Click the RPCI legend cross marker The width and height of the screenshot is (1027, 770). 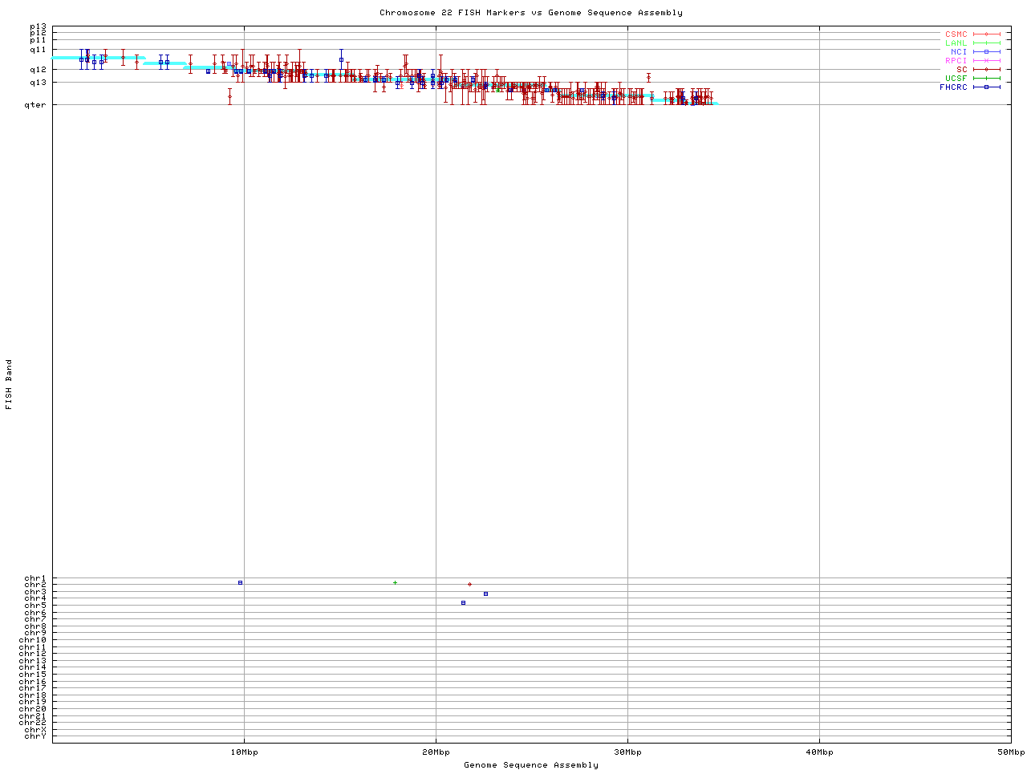point(986,61)
